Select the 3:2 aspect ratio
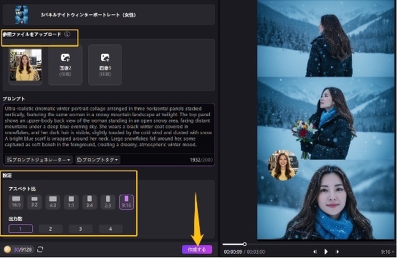 pyautogui.click(x=34, y=202)
